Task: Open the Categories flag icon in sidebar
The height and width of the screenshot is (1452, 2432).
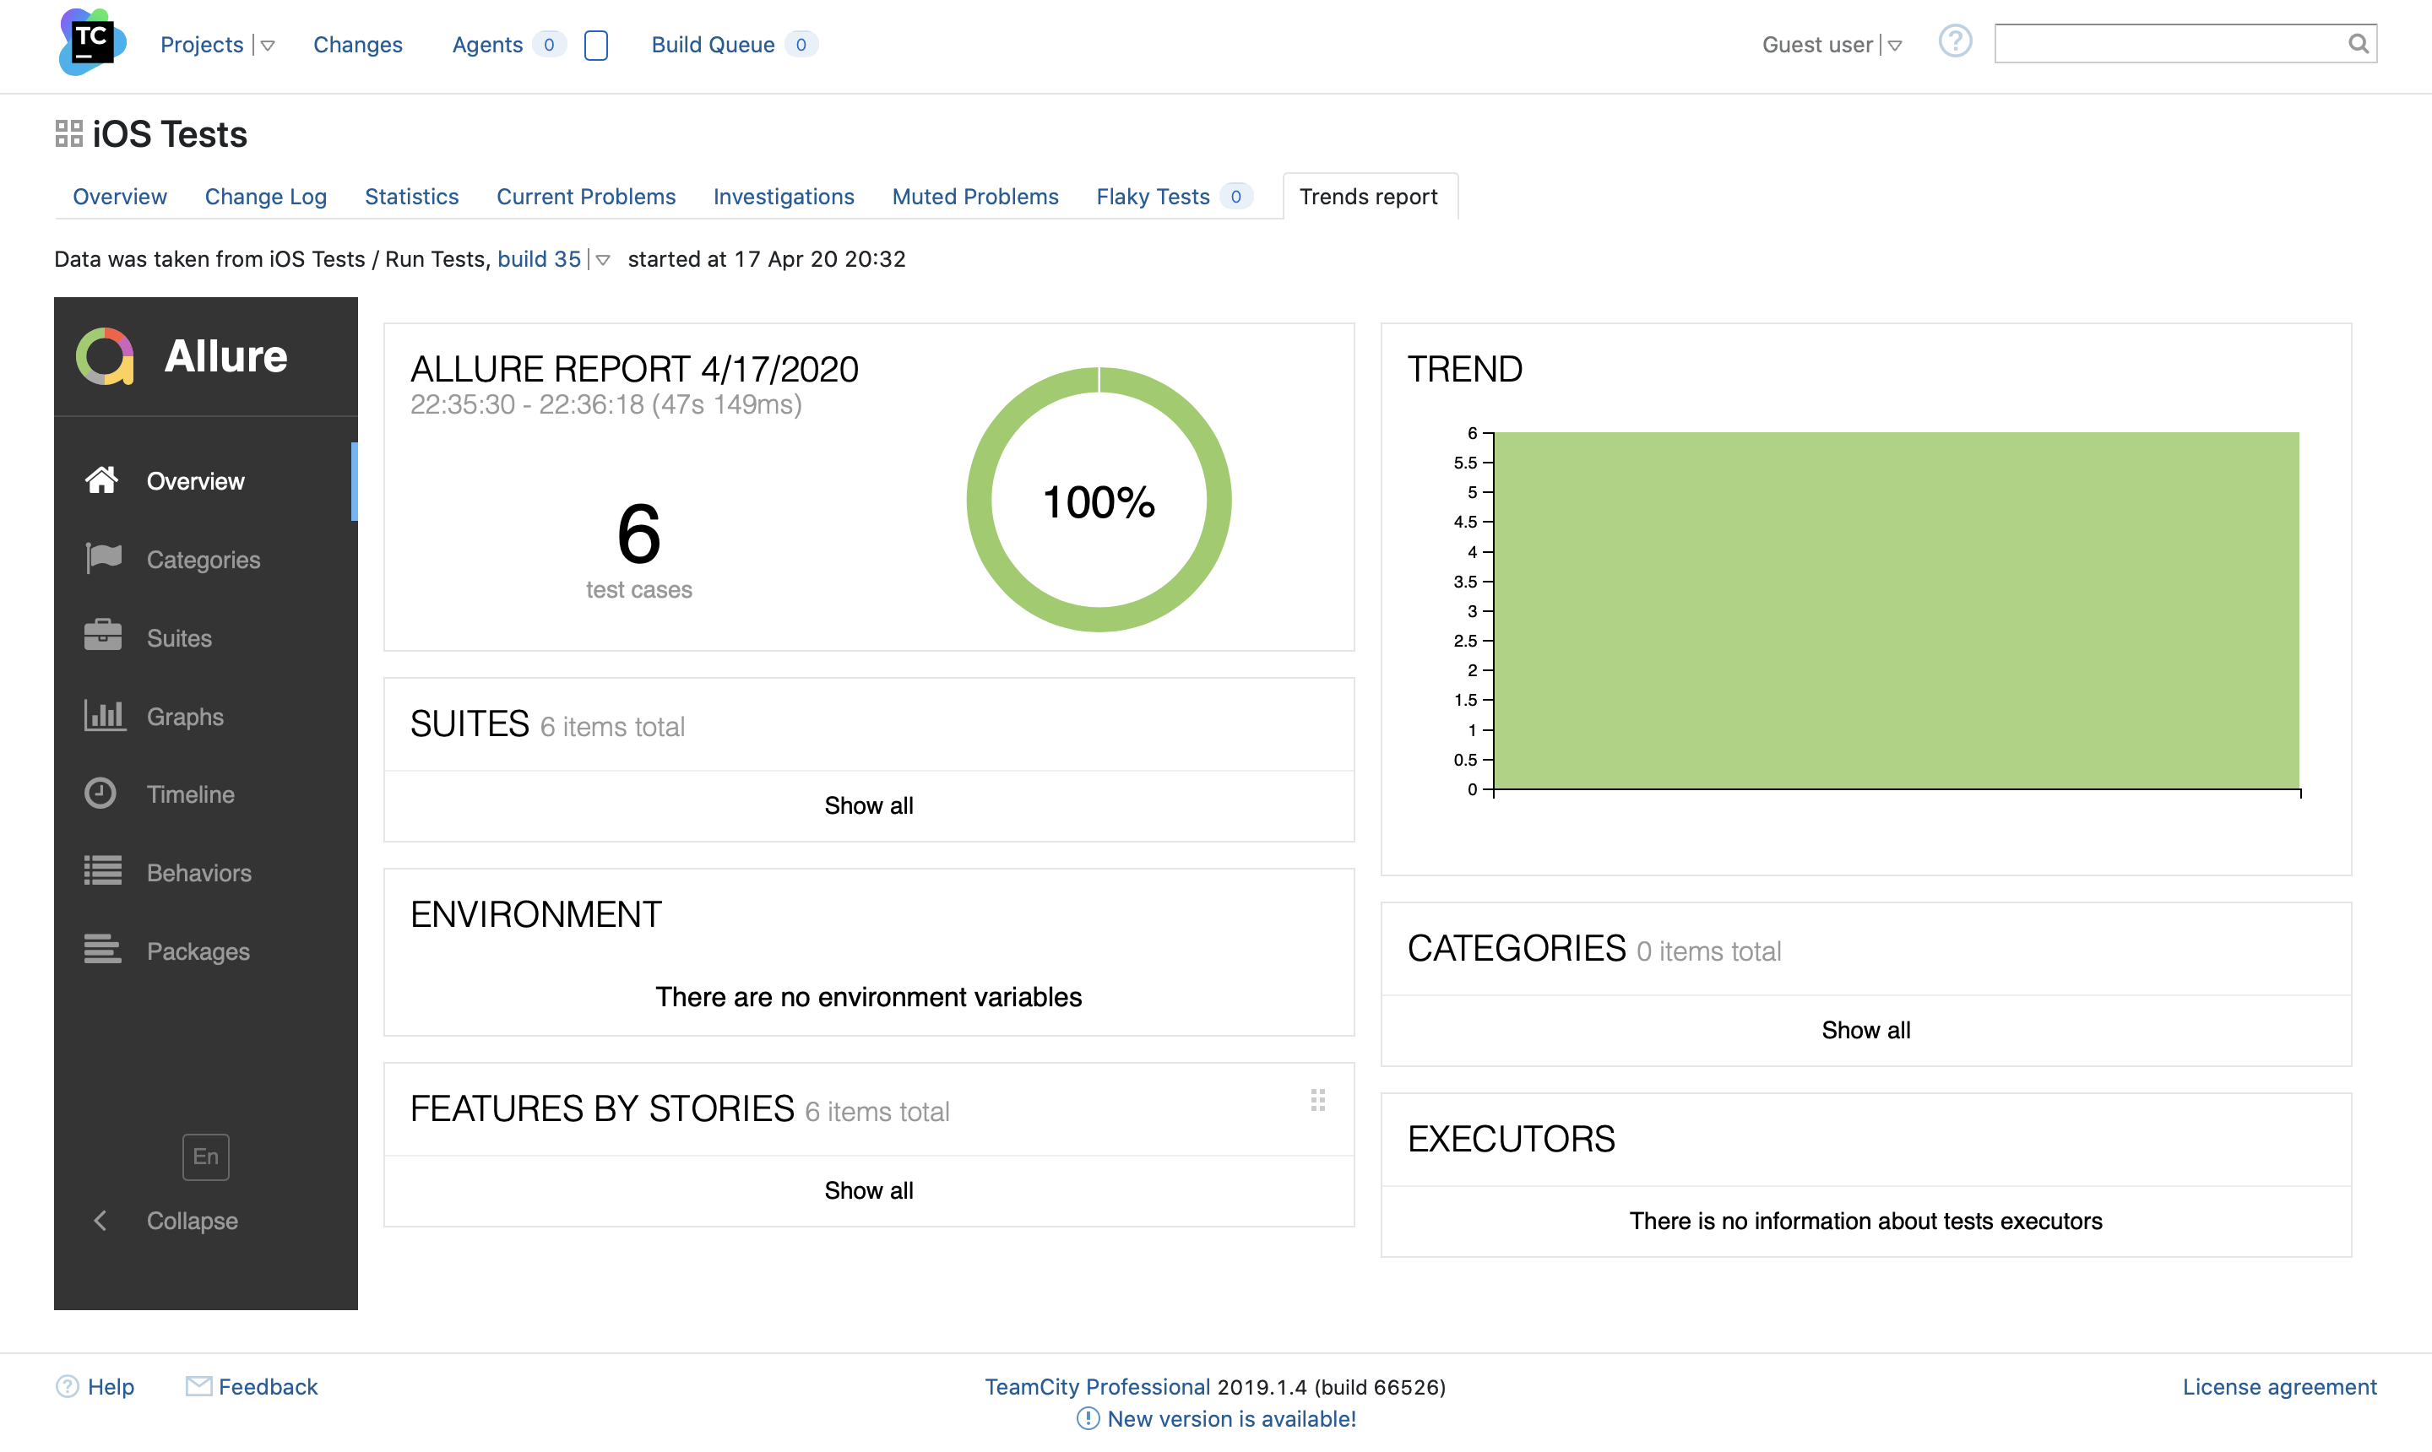Action: tap(103, 559)
